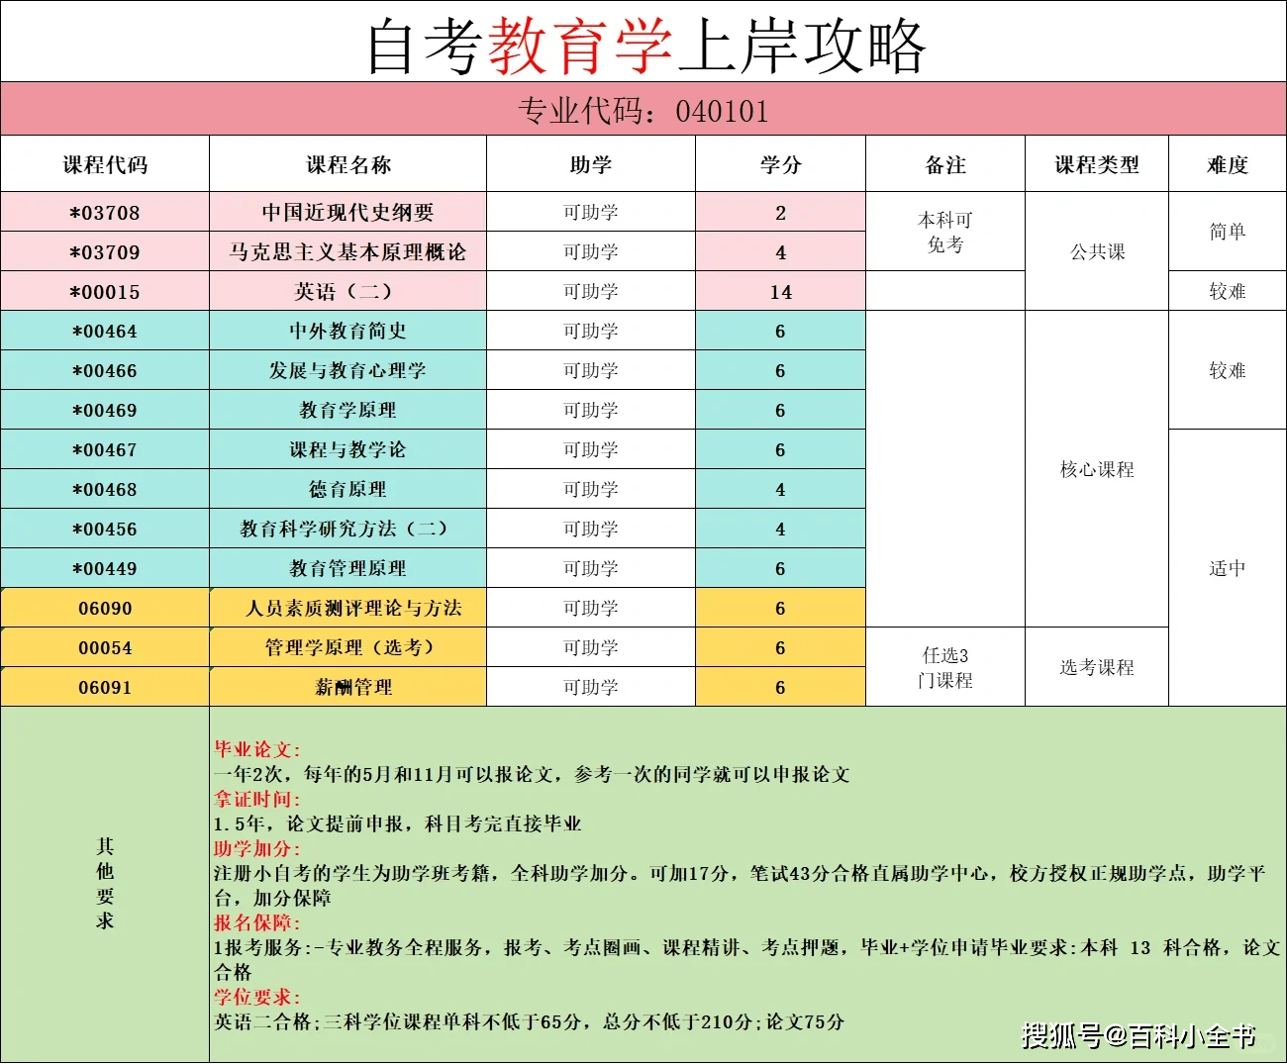Click the line 英语二合格;三科学位课程

529,1021
